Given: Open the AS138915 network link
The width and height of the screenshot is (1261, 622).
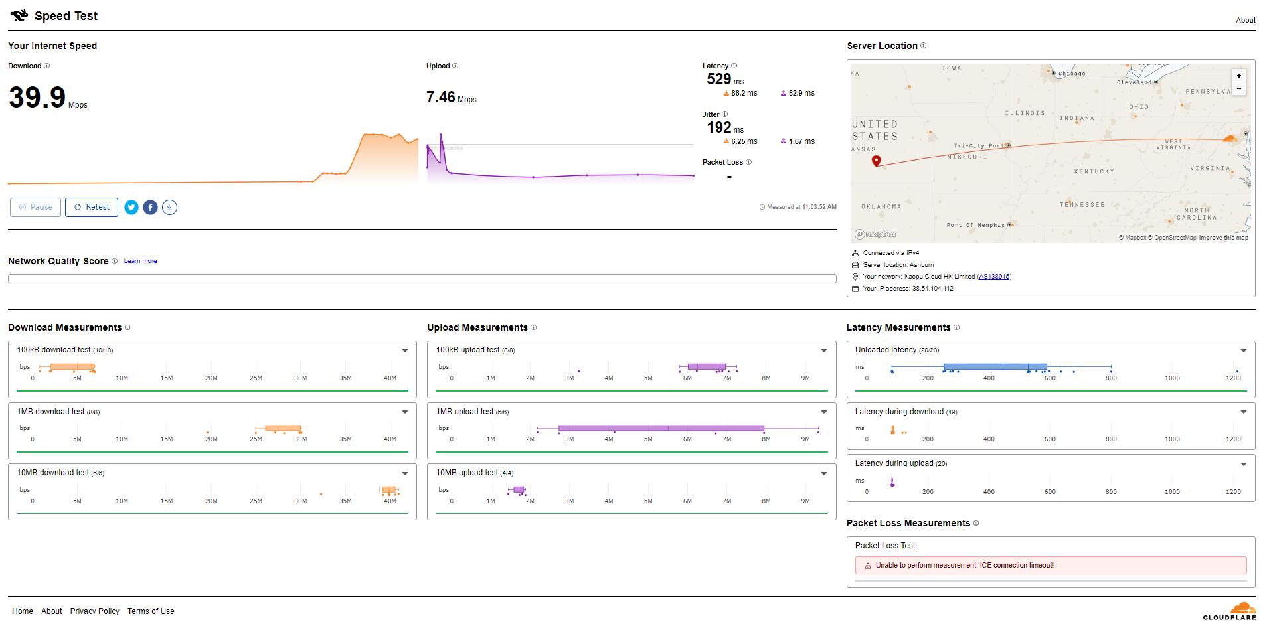Looking at the screenshot, I should [994, 277].
